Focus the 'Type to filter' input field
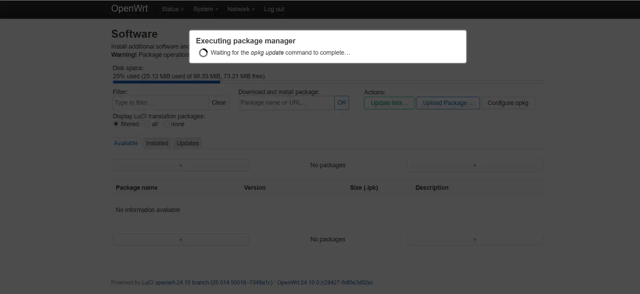This screenshot has width=640, height=294. (x=161, y=103)
